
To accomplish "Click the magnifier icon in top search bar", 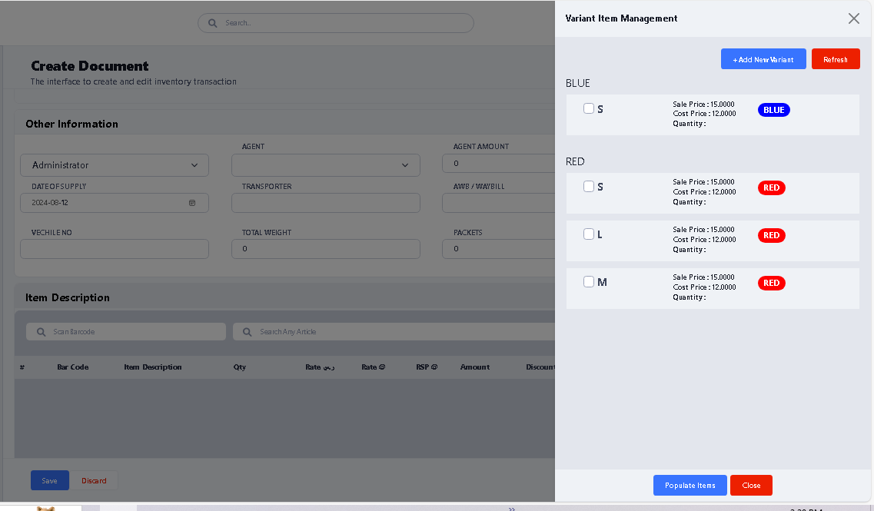I will click(212, 23).
